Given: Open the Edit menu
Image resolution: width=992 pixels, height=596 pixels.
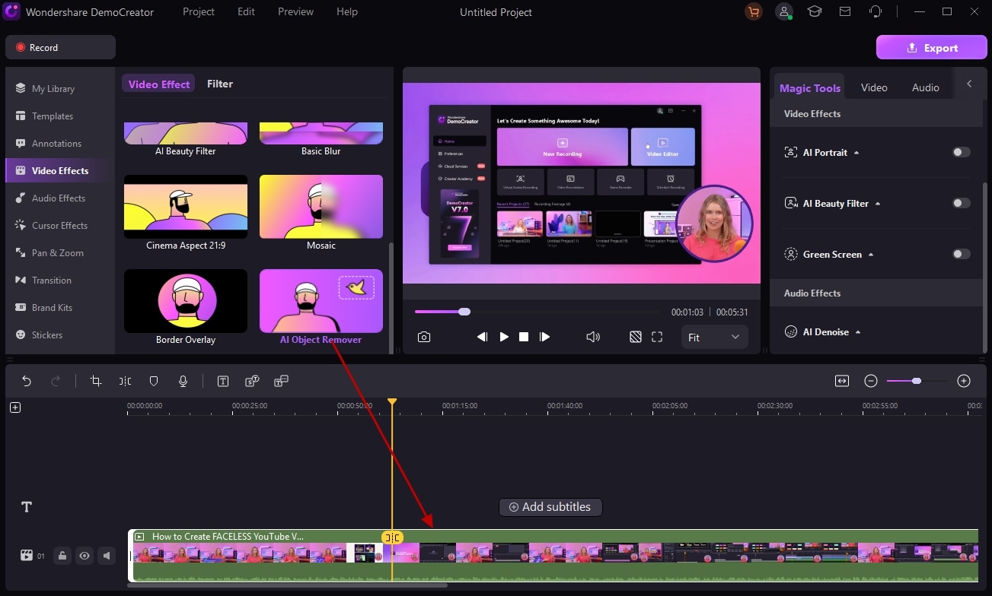Looking at the screenshot, I should coord(246,11).
